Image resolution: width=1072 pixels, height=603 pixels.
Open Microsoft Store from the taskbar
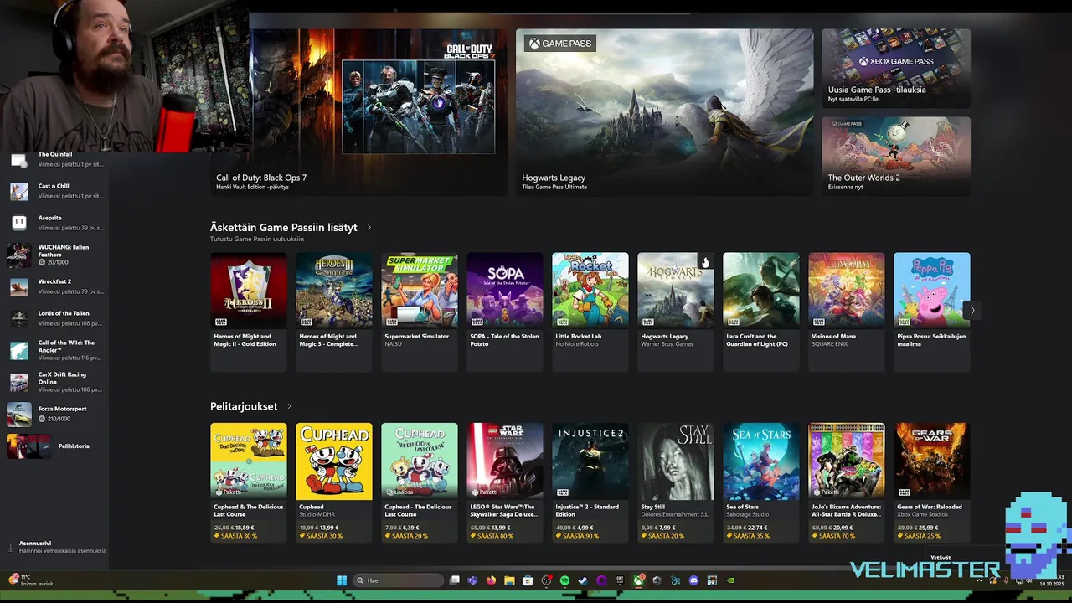tap(528, 580)
